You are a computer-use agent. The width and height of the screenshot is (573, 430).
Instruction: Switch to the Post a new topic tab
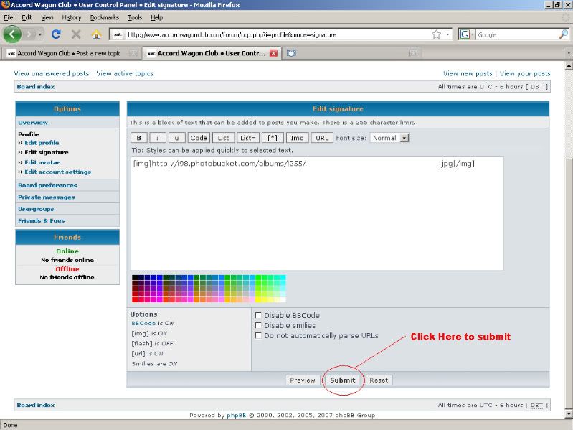tap(69, 53)
